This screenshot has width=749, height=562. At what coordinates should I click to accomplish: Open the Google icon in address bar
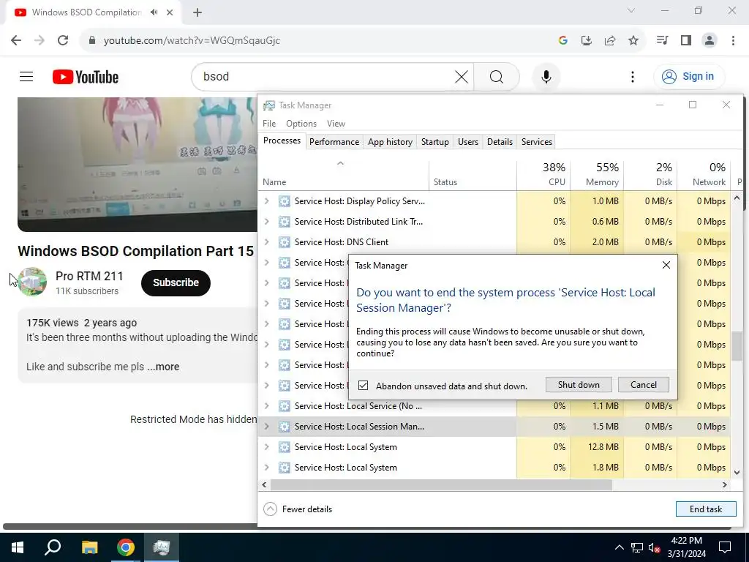pyautogui.click(x=562, y=40)
